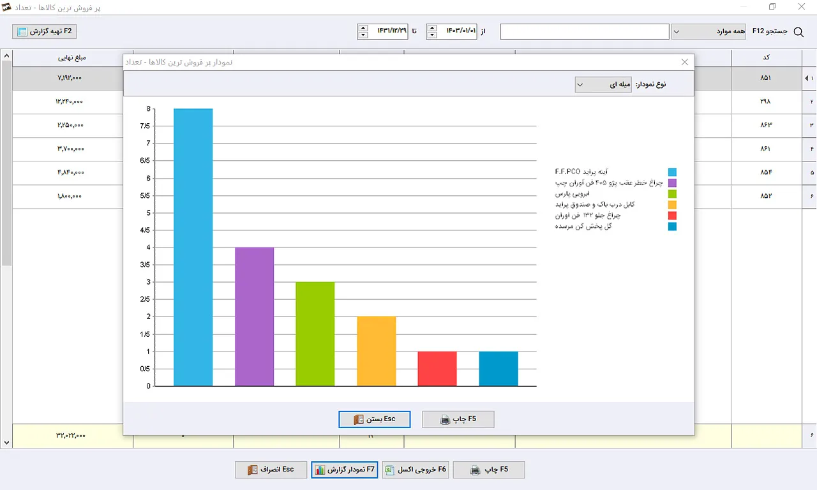The width and height of the screenshot is (817, 490).
Task: Click the purple bar with value 4
Action: tap(254, 316)
